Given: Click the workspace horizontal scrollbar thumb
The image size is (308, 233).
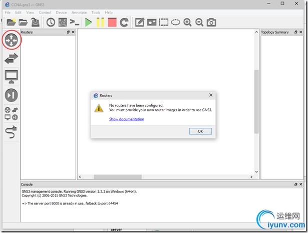Looking at the screenshot, I should click(118, 177).
